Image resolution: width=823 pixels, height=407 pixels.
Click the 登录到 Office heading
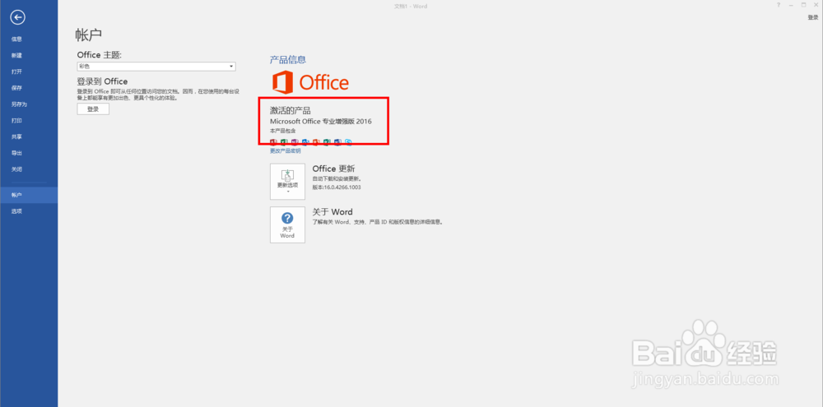(102, 81)
